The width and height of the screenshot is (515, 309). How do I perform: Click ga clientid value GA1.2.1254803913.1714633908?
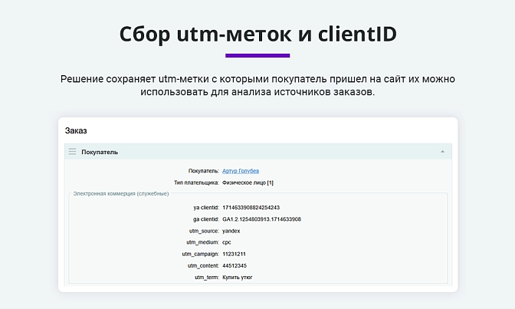[261, 219]
